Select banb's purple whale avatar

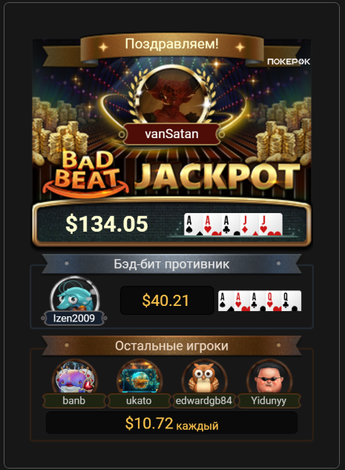[x=75, y=378]
